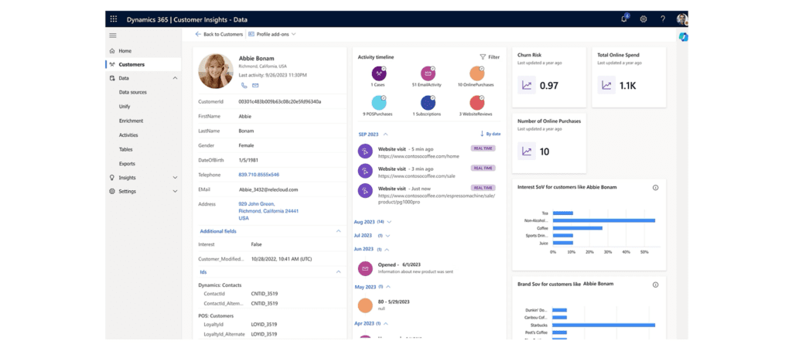Click the Total Online Spend trend icon

click(606, 85)
